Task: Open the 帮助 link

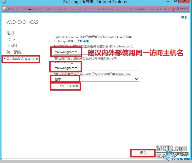Action: 184,18
